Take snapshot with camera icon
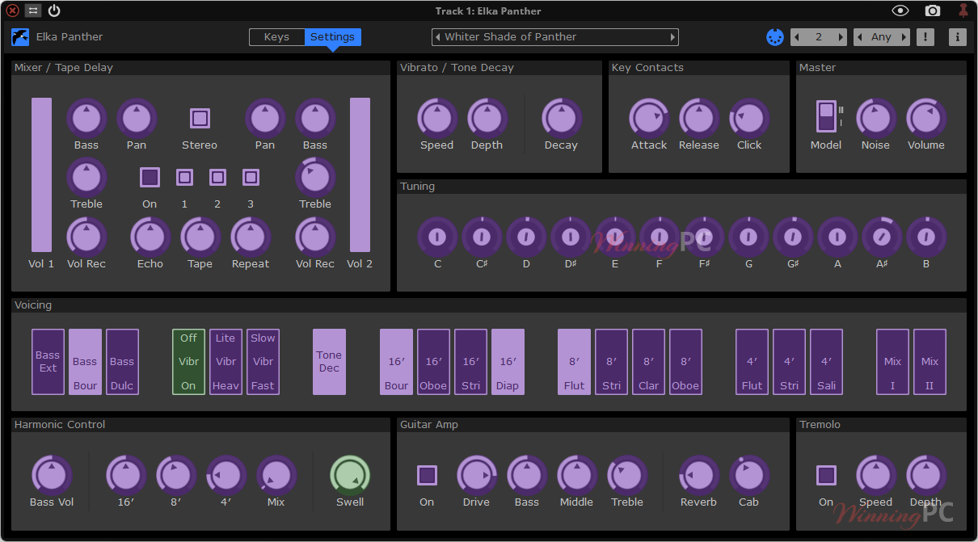Screen dimensions: 978x542 [x=933, y=11]
